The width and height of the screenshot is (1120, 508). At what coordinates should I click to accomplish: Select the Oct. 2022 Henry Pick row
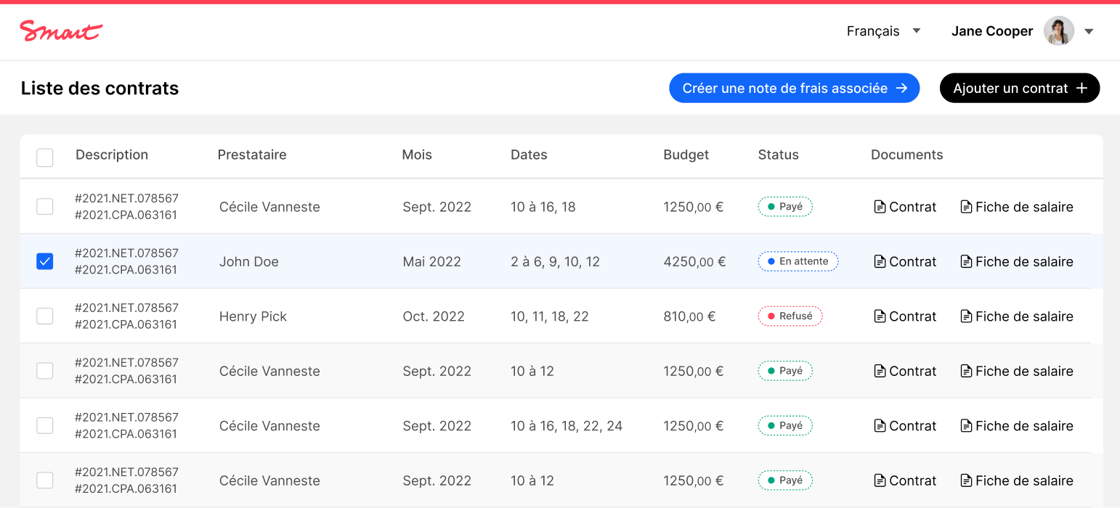(x=433, y=316)
